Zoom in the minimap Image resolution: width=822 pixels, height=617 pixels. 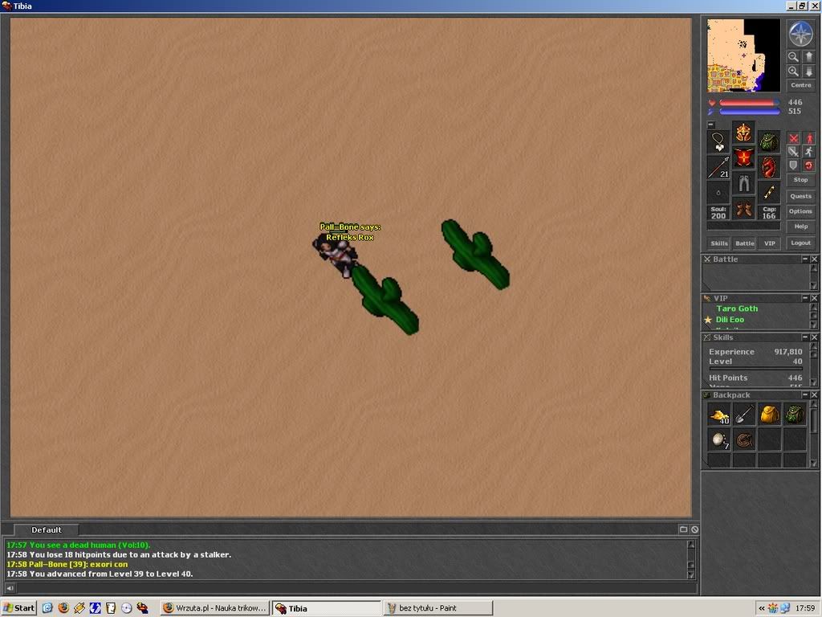(793, 71)
